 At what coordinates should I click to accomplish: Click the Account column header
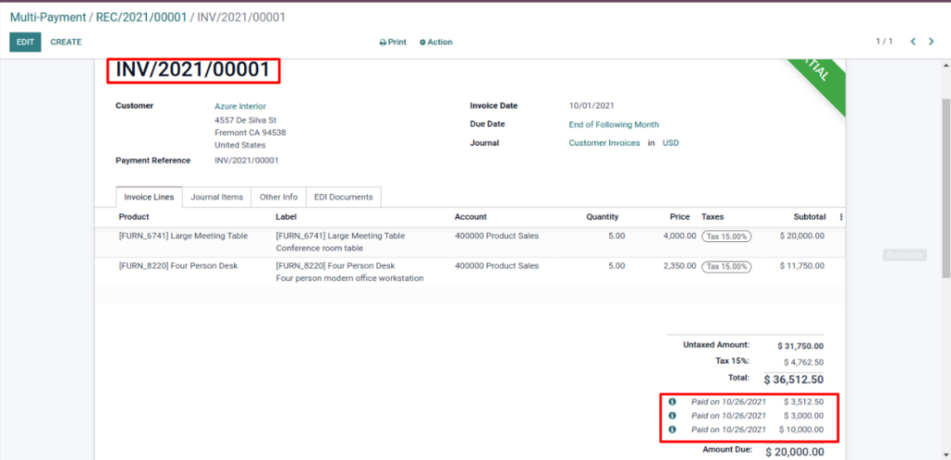pyautogui.click(x=471, y=217)
